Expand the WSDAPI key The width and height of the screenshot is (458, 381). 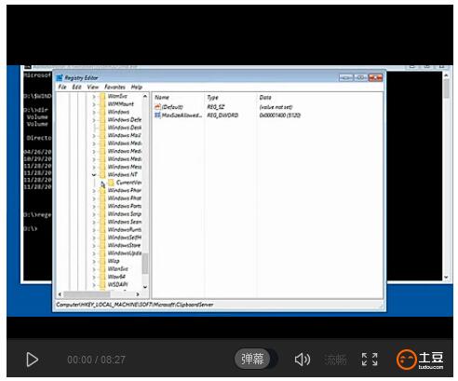94,285
